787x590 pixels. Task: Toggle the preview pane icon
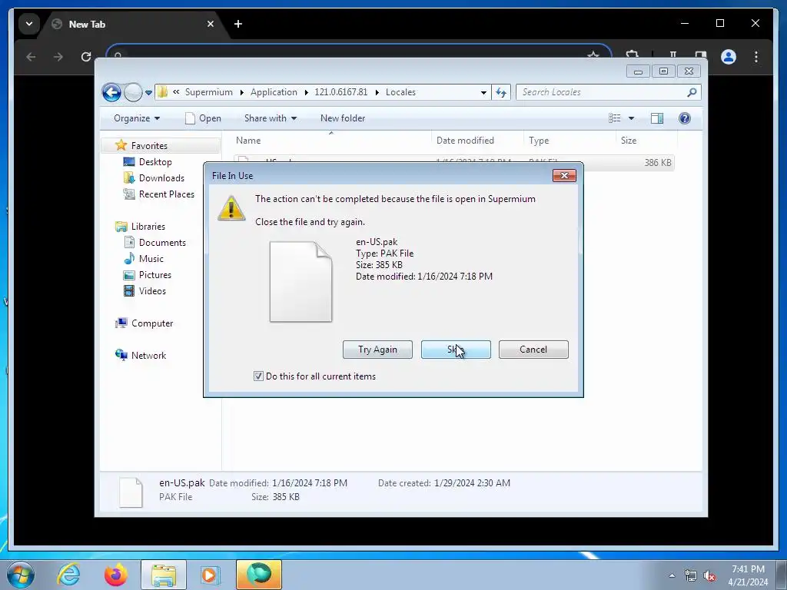[657, 118]
